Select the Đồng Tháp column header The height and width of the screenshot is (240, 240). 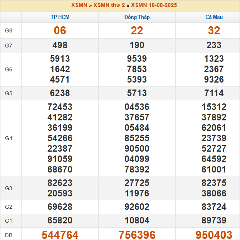tap(137, 17)
